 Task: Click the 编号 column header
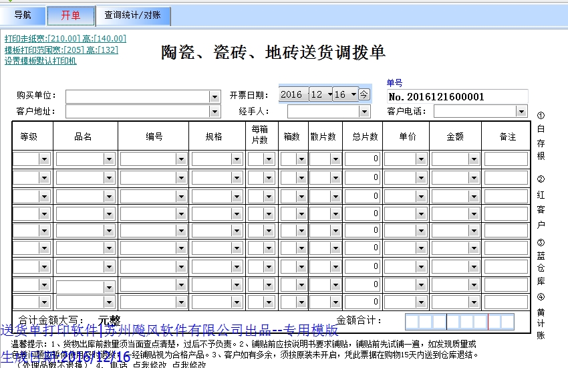pos(154,136)
